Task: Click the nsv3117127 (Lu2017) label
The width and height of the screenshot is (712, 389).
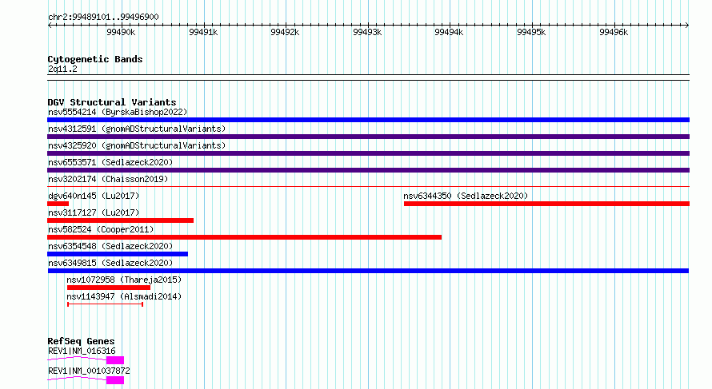Action: [94, 212]
